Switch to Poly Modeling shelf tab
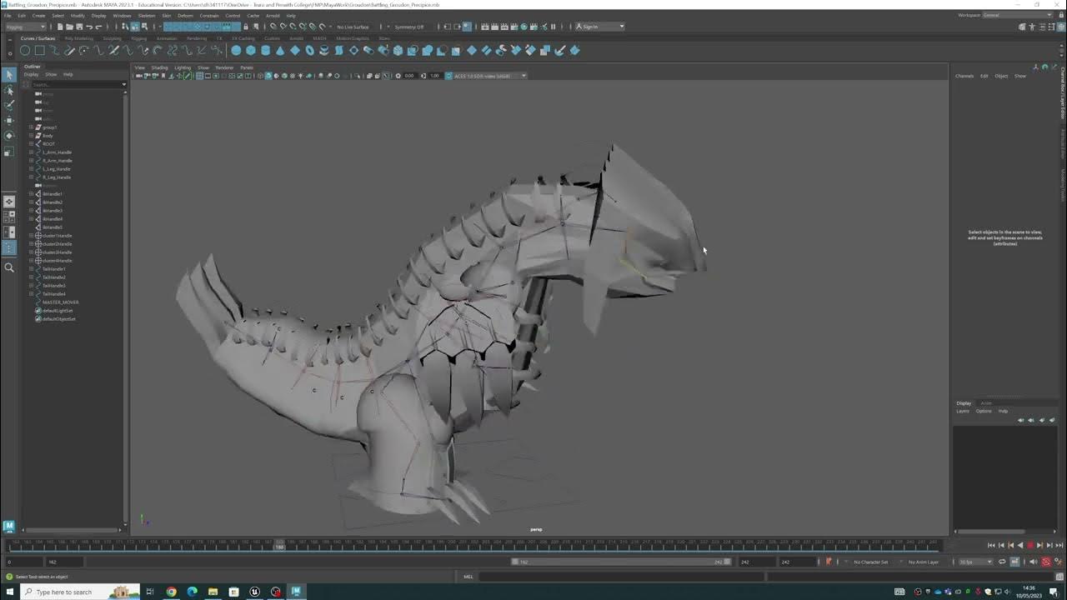 [78, 38]
